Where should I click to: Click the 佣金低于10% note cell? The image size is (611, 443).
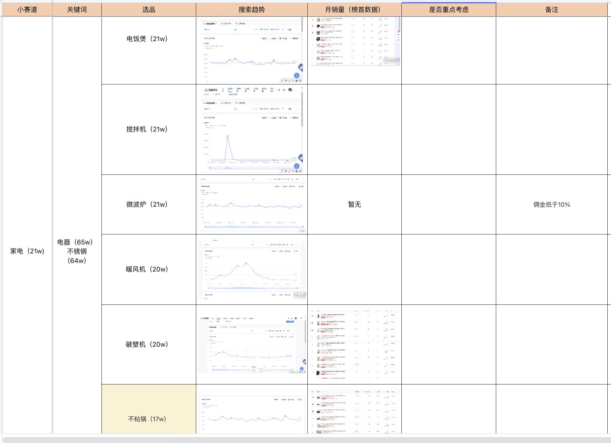pyautogui.click(x=551, y=204)
